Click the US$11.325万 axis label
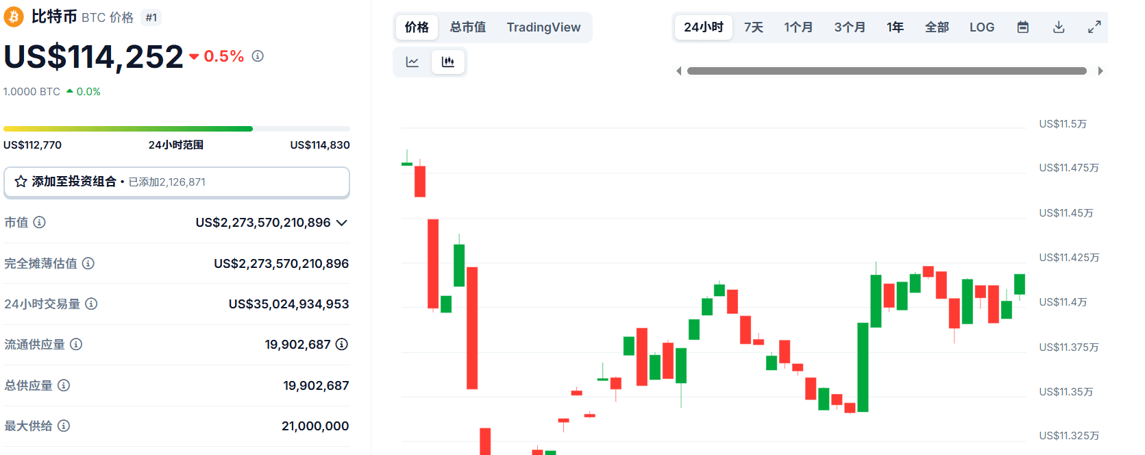Image resolution: width=1145 pixels, height=455 pixels. [1069, 436]
